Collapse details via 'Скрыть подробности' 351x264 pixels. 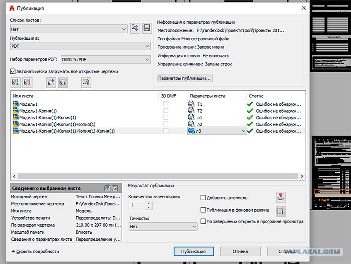coord(35,252)
